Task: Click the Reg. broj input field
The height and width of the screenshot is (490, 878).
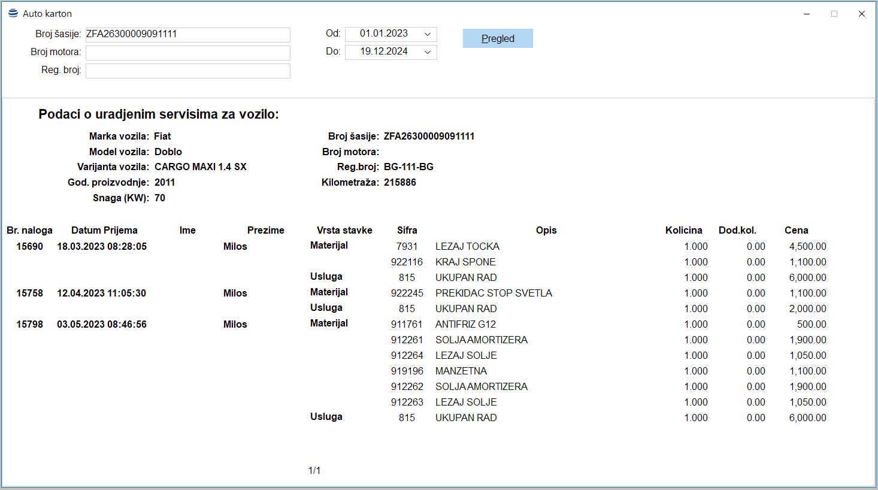Action: coord(187,71)
